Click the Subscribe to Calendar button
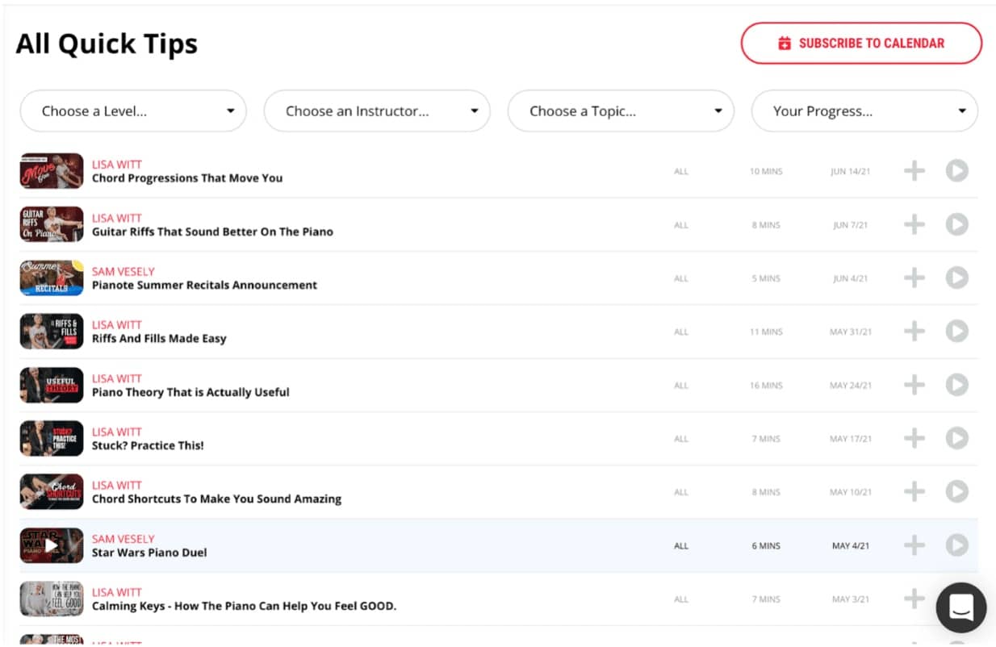 tap(861, 44)
